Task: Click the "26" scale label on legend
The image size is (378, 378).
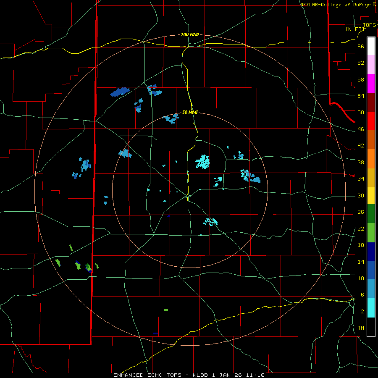Action: click(361, 212)
